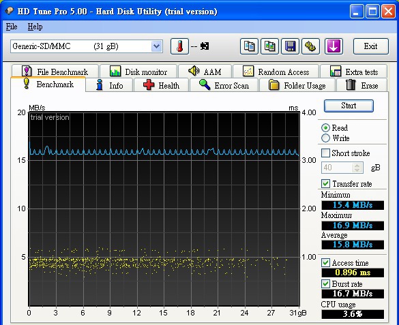Open the File menu

12,27
